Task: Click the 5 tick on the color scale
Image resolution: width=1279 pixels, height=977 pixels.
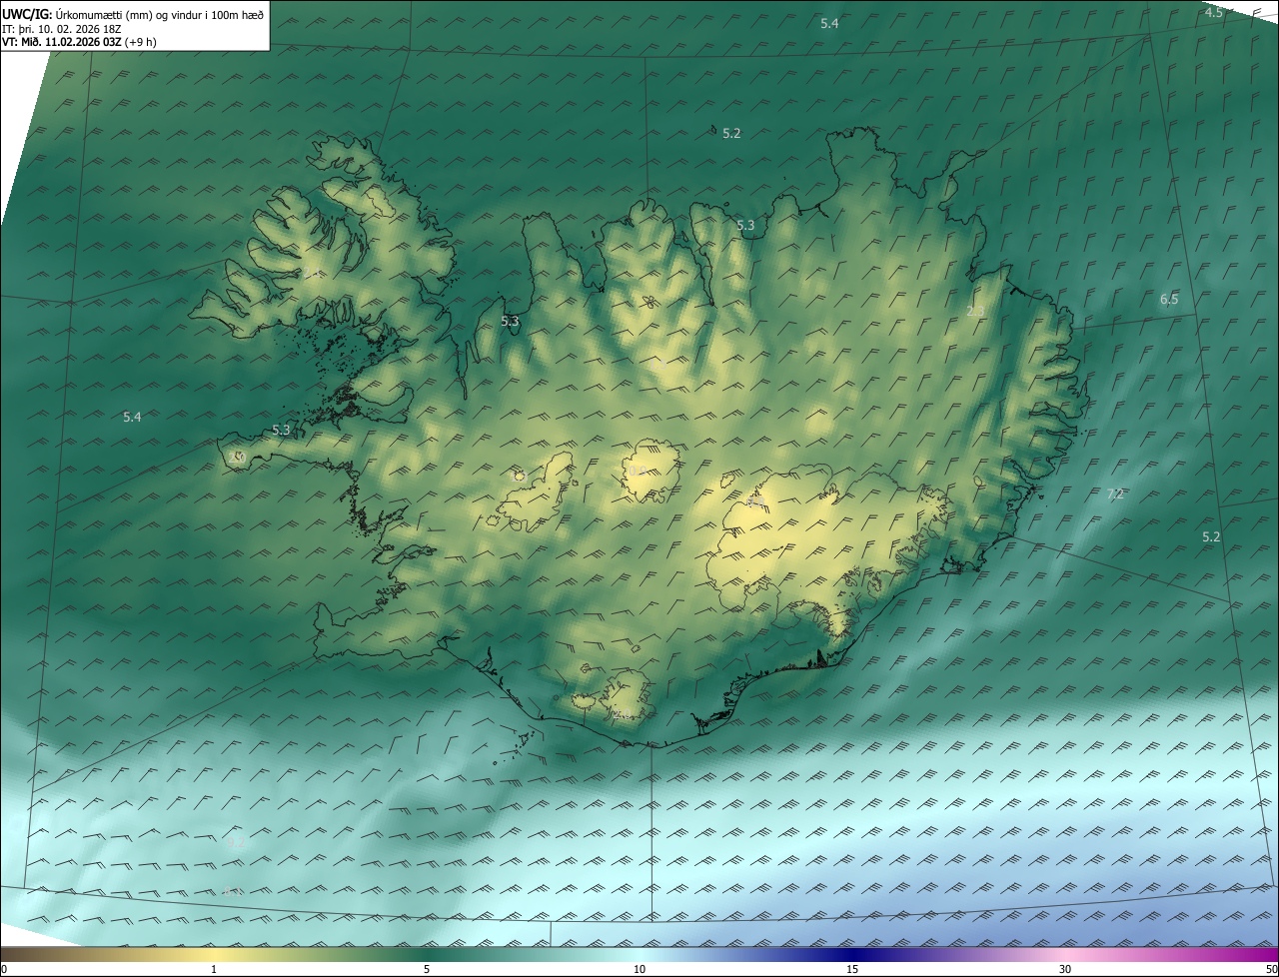Action: (427, 969)
